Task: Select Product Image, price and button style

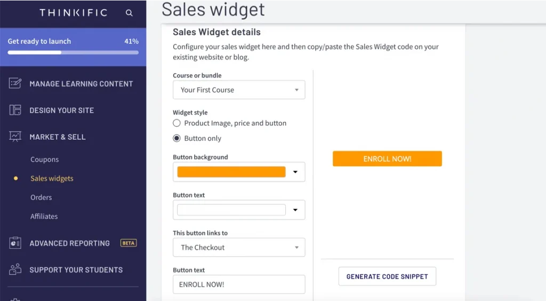Action: 176,123
